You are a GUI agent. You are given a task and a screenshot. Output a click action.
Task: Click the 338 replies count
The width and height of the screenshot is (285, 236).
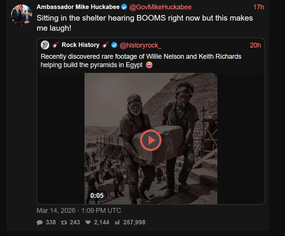[51, 223]
